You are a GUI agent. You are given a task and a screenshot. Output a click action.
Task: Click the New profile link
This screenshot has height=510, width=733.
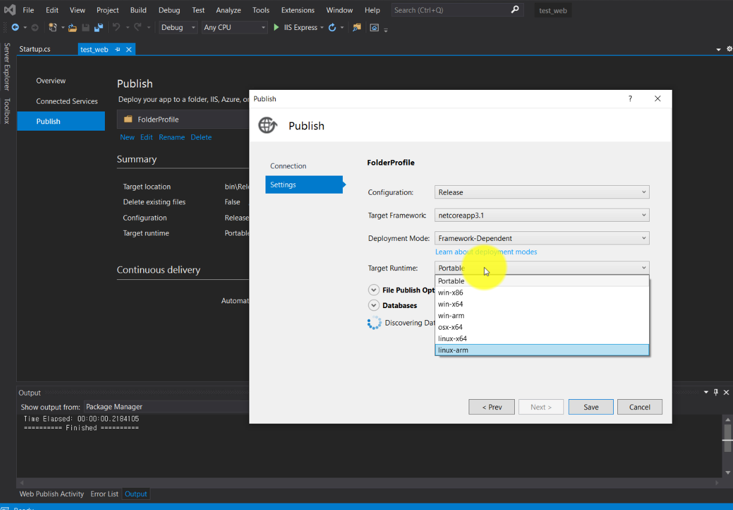pyautogui.click(x=127, y=137)
